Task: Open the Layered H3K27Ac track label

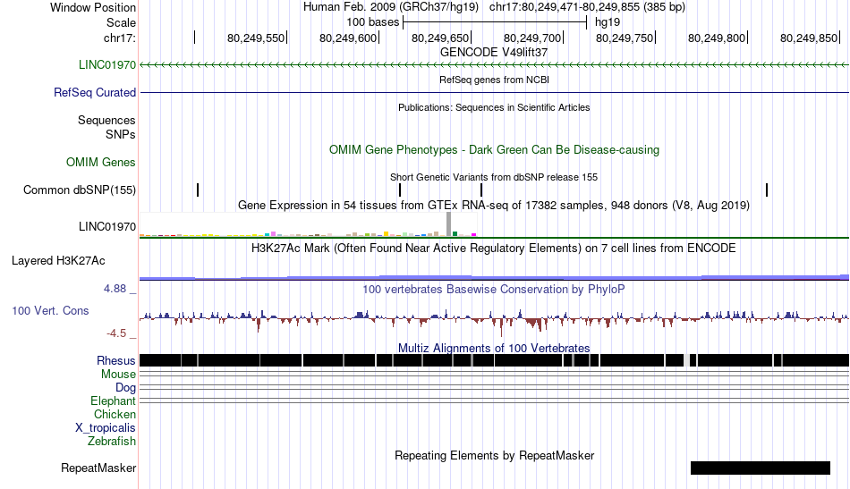Action: coord(58,261)
